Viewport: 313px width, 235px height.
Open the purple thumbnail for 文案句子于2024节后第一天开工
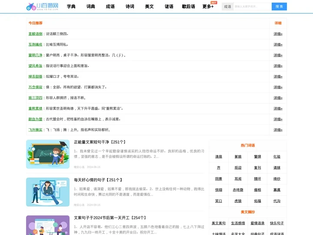point(48,225)
